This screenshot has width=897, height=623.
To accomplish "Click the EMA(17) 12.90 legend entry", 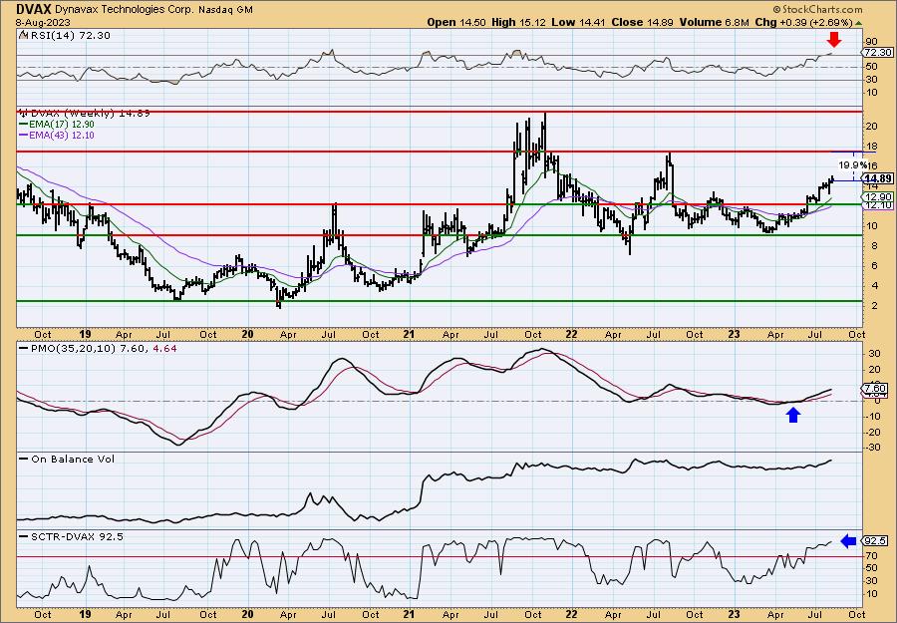I will click(x=57, y=125).
